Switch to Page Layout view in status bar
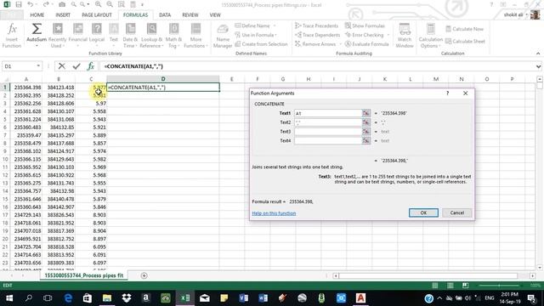The image size is (544, 306). point(450,286)
